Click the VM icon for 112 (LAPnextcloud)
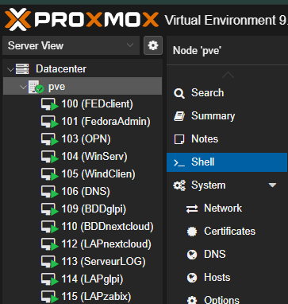The height and width of the screenshot is (304, 288). point(49,244)
